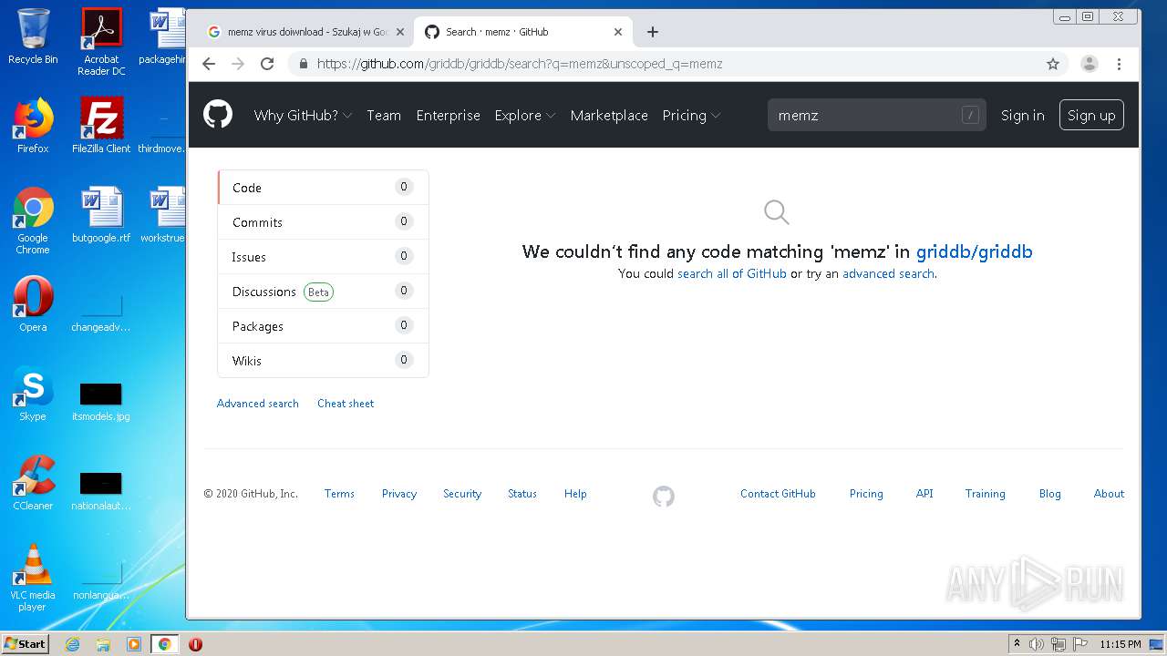1167x656 pixels.
Task: Open Blog footer link
Action: point(1049,494)
